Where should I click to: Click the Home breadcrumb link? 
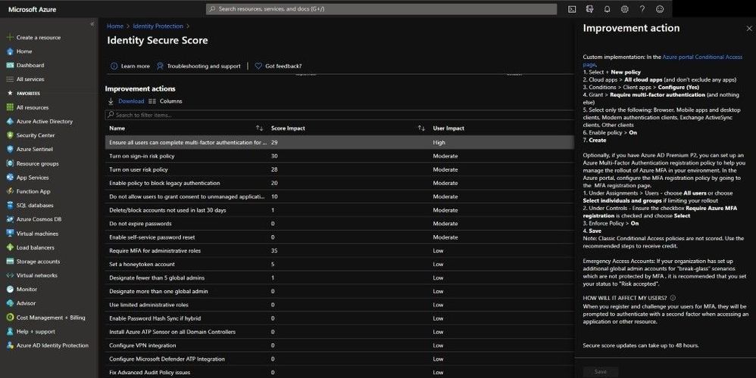[114, 26]
